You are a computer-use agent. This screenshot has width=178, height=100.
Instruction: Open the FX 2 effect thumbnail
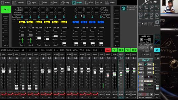(149, 81)
